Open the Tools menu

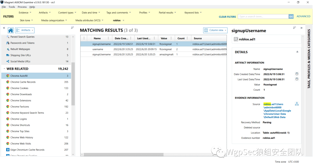pos(12,7)
